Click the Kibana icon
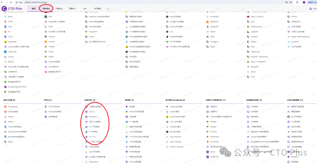This screenshot has width=317, height=165. tap(248, 42)
